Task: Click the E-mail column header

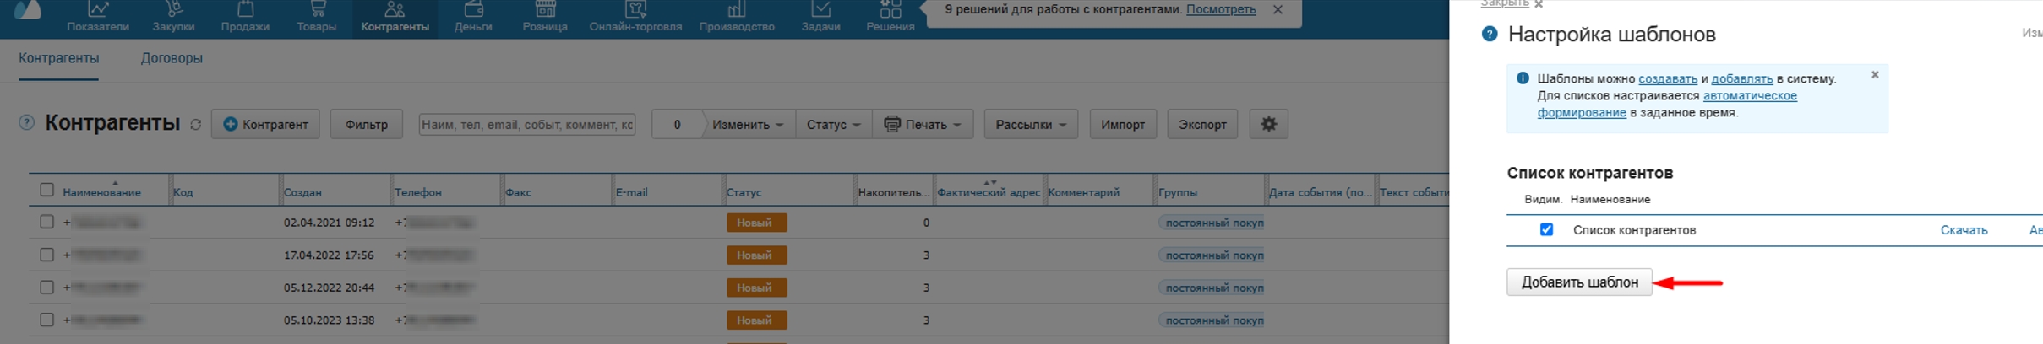Action: [x=632, y=192]
